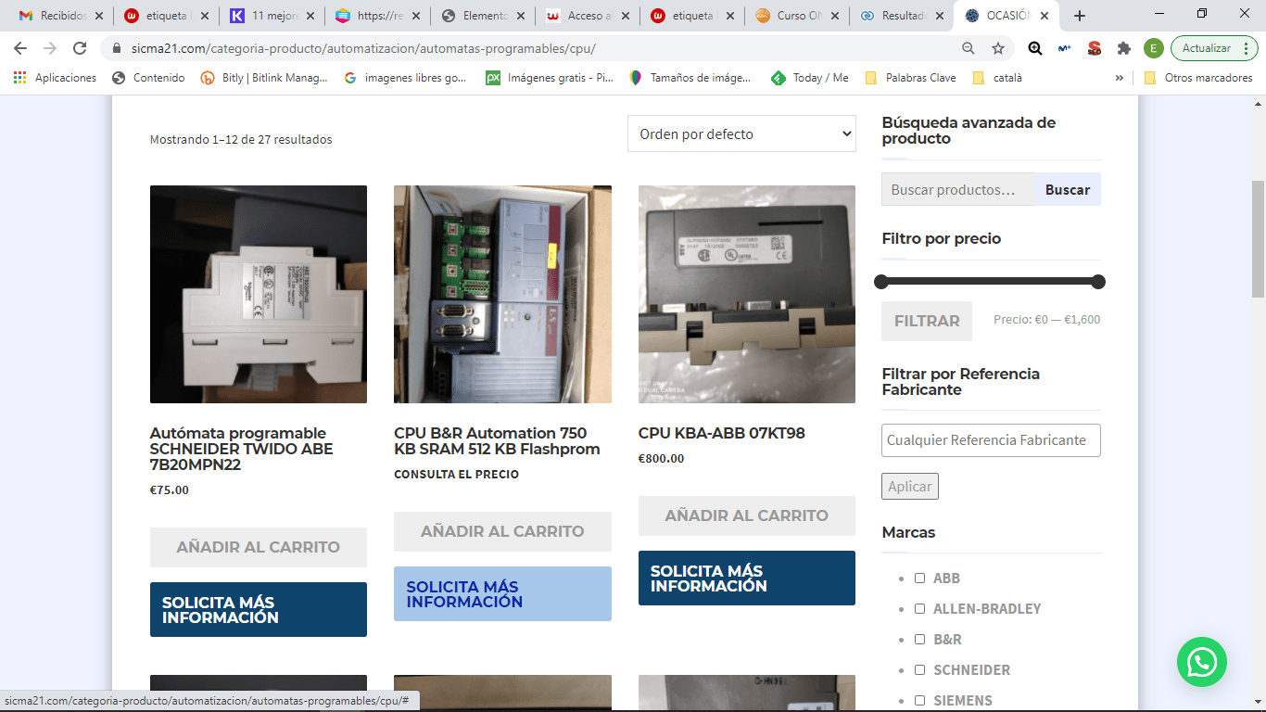1266x712 pixels.
Task: Add Schneider Twido automata to cart
Action: click(x=259, y=547)
